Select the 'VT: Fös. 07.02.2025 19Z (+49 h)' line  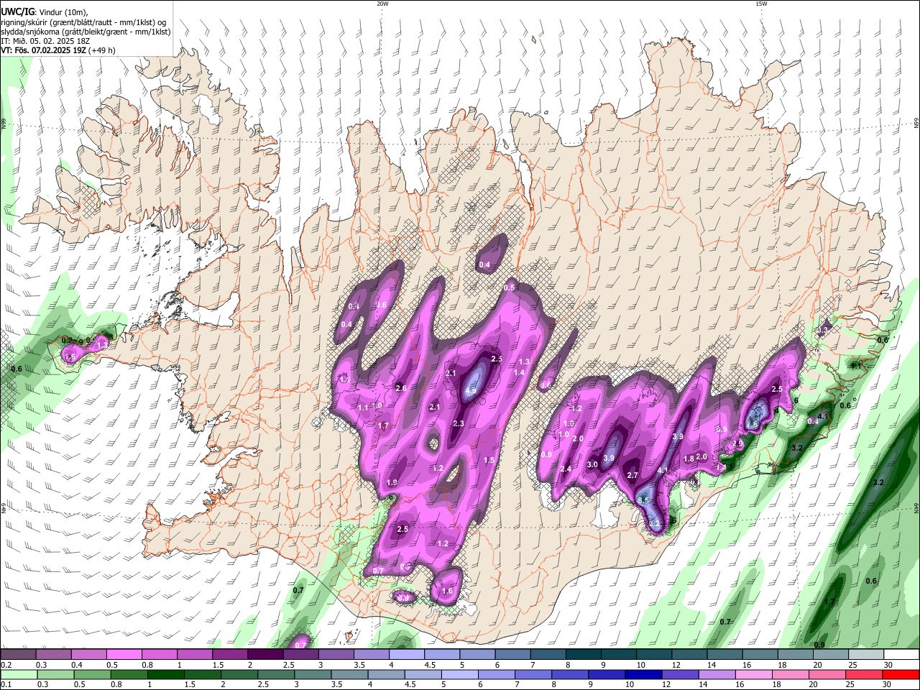tap(58, 50)
